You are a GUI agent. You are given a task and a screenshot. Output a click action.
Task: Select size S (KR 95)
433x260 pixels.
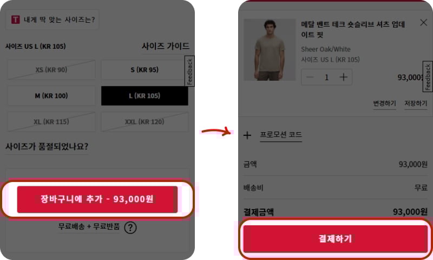click(x=145, y=70)
